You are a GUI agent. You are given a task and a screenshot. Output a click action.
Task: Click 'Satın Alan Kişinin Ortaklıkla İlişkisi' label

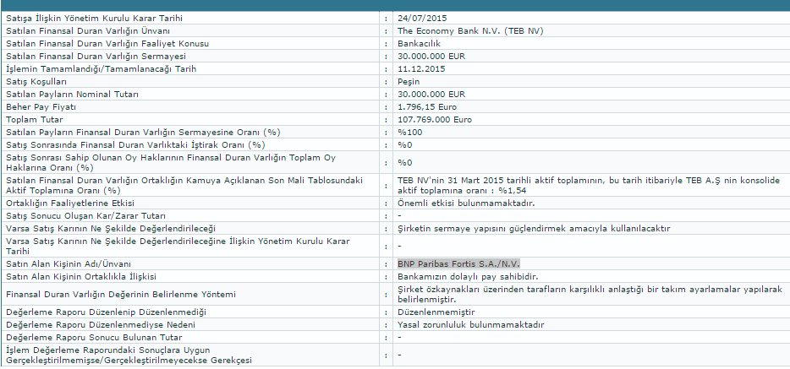click(81, 276)
